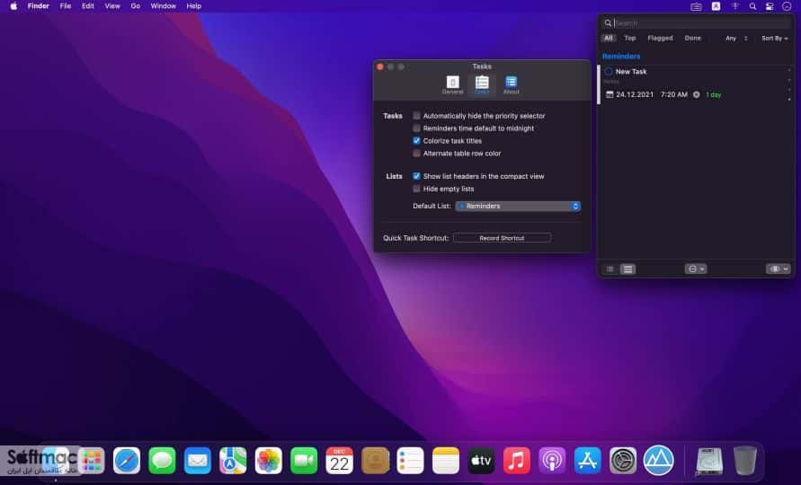This screenshot has height=485, width=801.
Task: Uncheck Show list headers in the compact view
Action: click(x=416, y=176)
